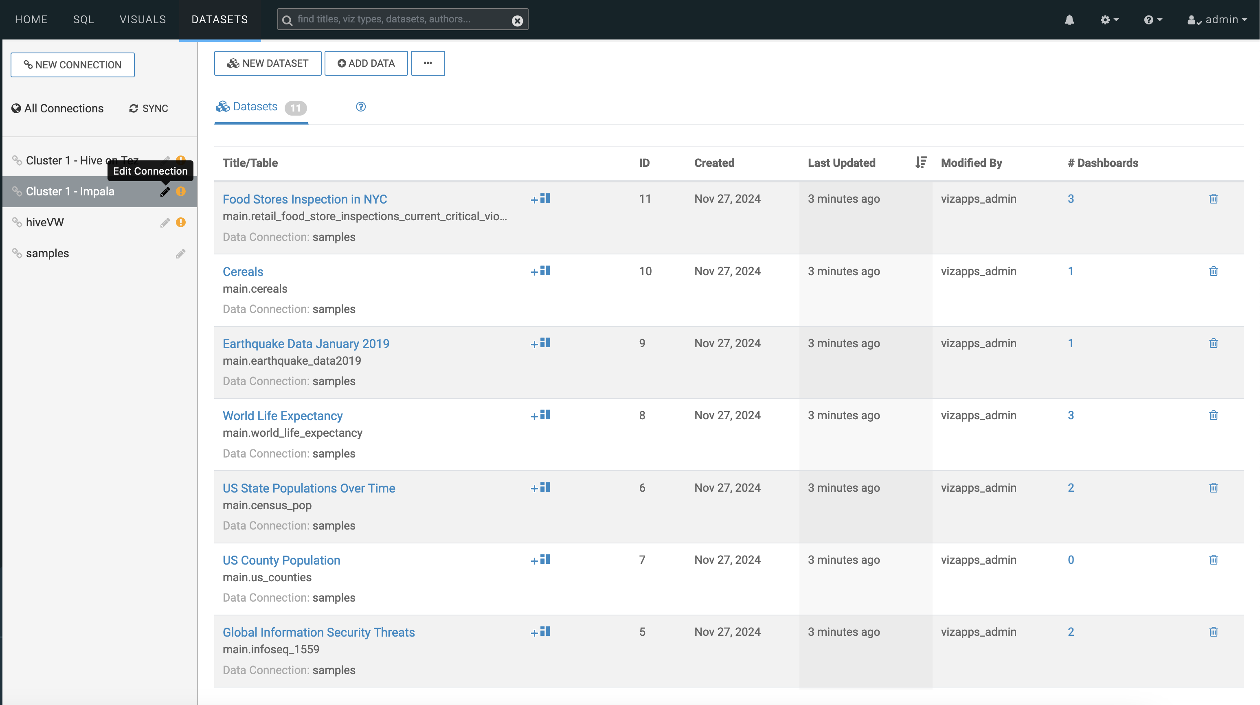
Task: Go to the SQL menu item
Action: click(x=83, y=20)
